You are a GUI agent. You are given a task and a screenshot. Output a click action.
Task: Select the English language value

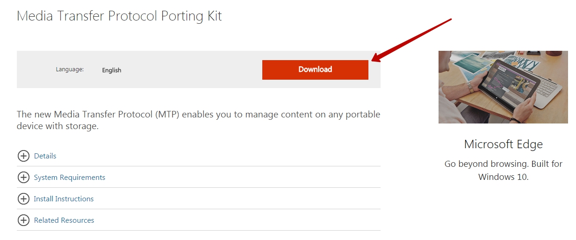[112, 70]
